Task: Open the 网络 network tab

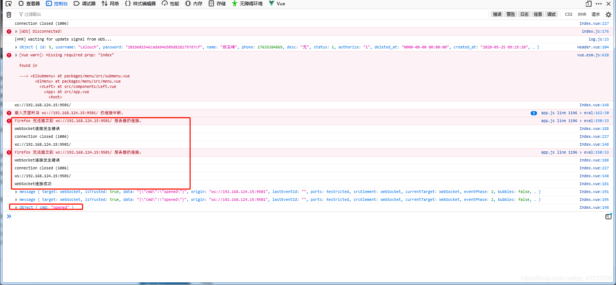Action: [110, 4]
